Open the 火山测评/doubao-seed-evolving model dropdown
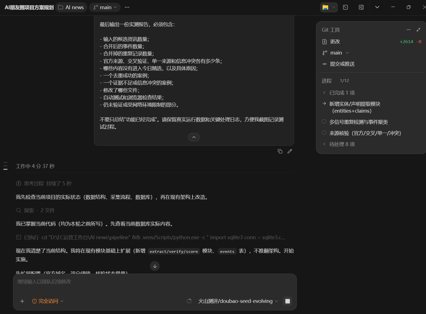 [238, 301]
